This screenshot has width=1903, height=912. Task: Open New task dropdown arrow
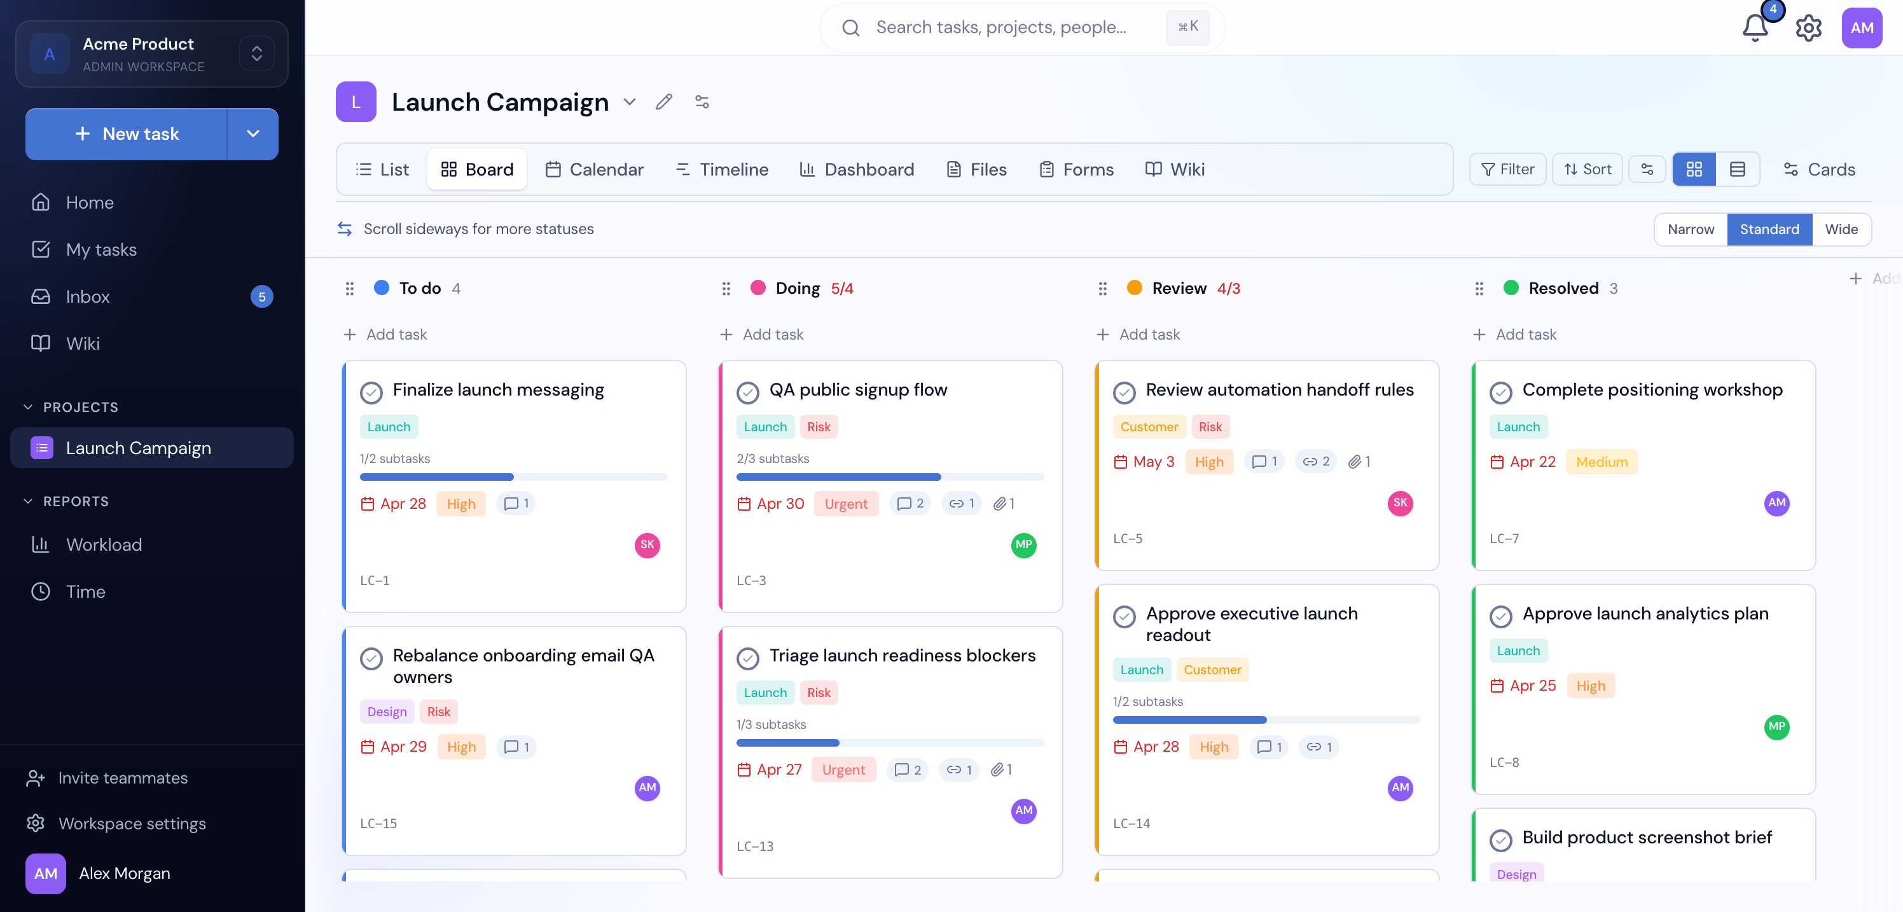tap(253, 134)
